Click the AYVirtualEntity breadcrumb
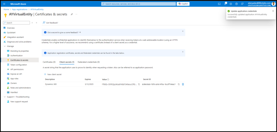Screen dimensions: 277x132 pyautogui.click(x=37, y=9)
